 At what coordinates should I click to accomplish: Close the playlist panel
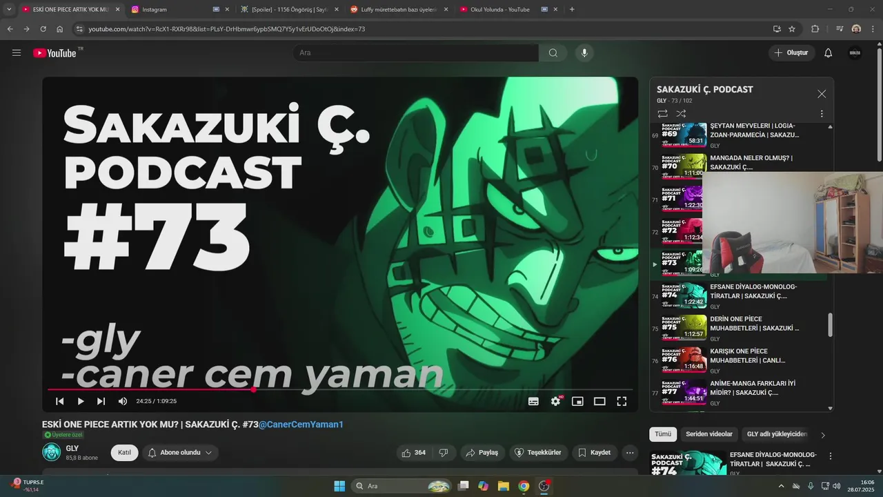(x=822, y=94)
